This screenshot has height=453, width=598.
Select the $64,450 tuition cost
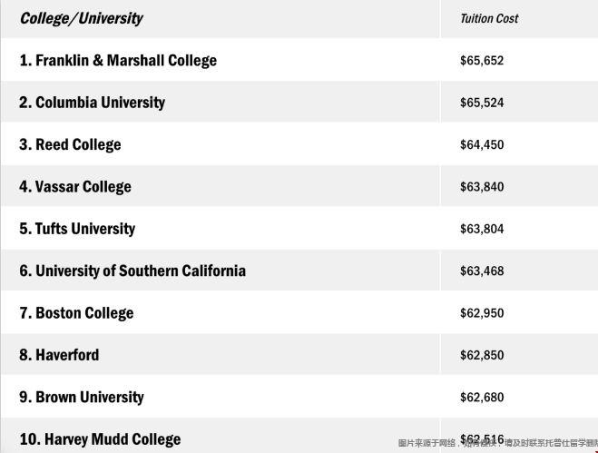(x=482, y=144)
